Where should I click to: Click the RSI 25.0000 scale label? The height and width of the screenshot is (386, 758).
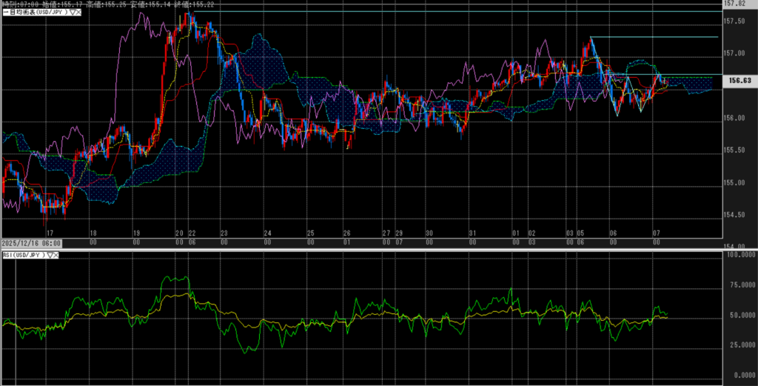pos(737,345)
